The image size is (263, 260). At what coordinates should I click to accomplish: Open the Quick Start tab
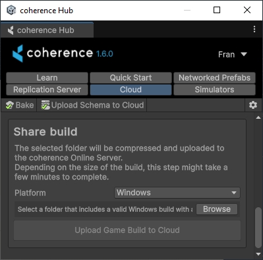131,78
